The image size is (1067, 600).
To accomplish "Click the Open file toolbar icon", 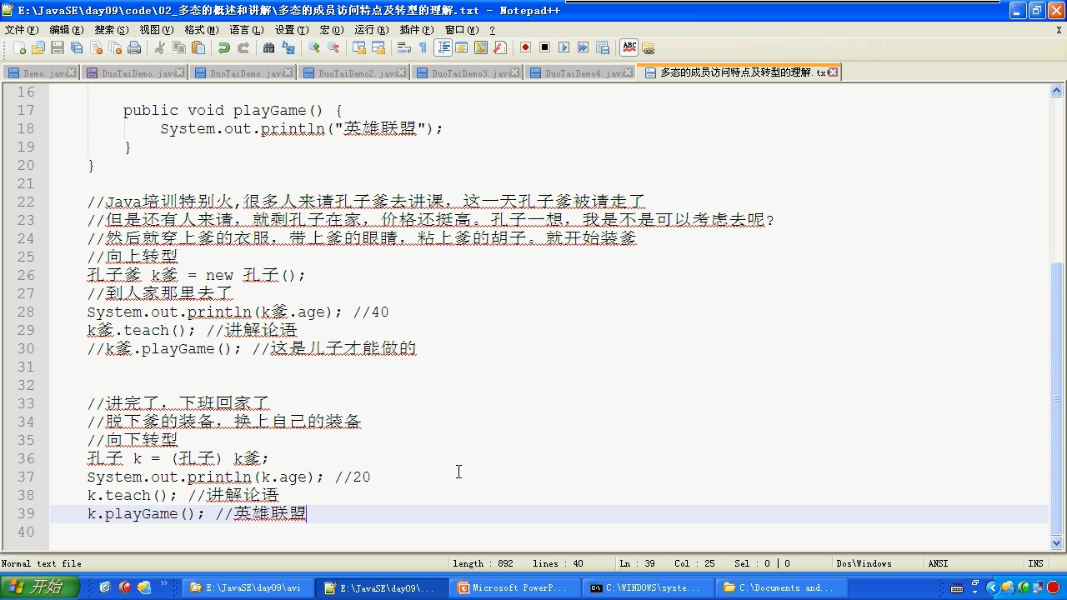I will [x=38, y=47].
